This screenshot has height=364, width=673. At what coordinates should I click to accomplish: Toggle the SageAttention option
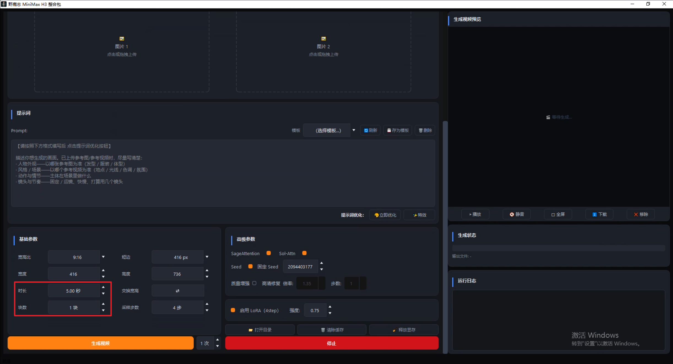point(269,253)
